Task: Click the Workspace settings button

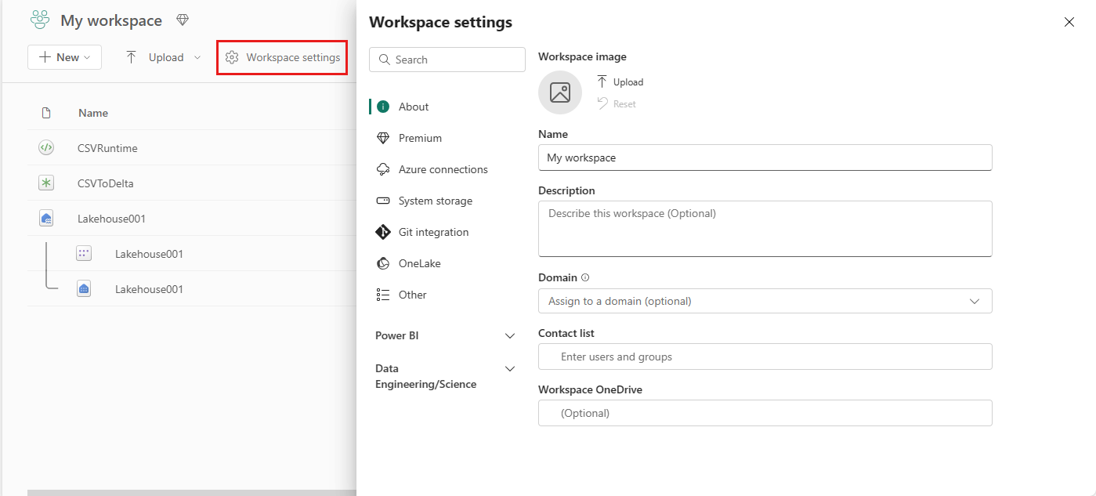Action: click(282, 57)
